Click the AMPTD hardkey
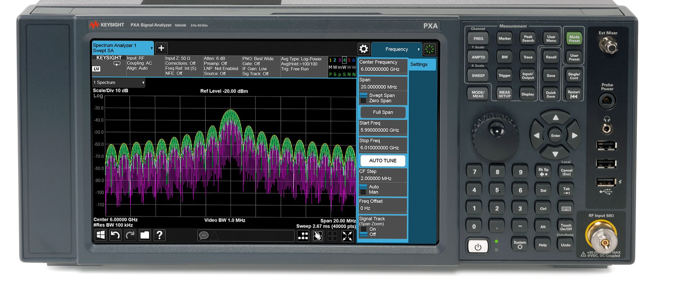This screenshot has width=679, height=291. pyautogui.click(x=478, y=57)
